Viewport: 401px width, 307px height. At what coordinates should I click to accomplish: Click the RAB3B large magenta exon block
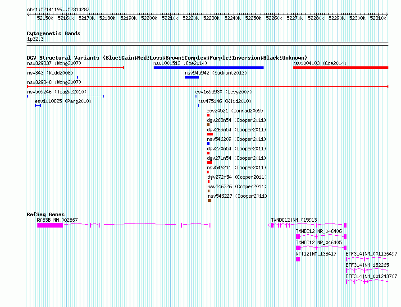coord(50,225)
